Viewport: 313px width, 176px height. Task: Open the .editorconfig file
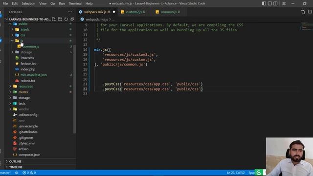pos(28,115)
